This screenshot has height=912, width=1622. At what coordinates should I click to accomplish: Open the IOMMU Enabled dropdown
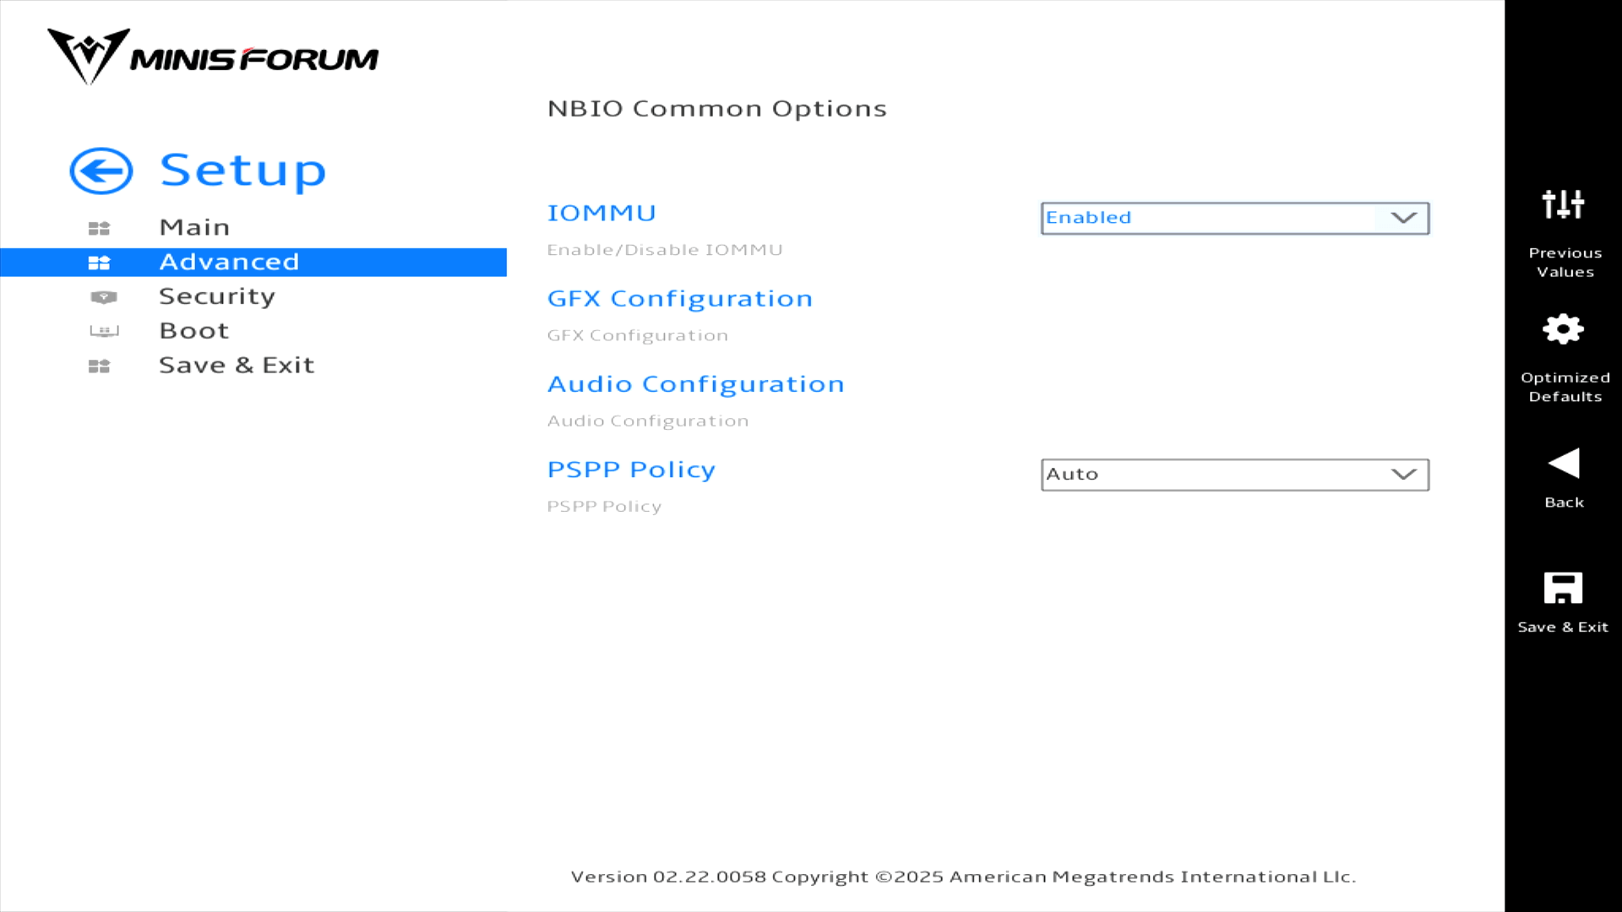(1233, 218)
